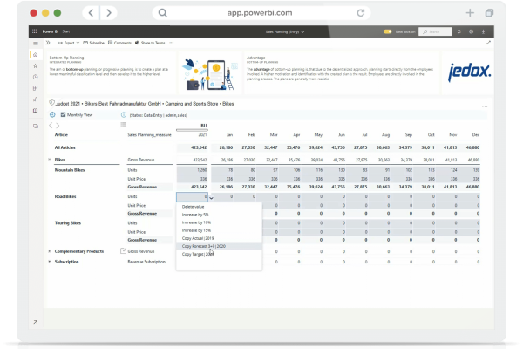This screenshot has height=349, width=523.
Task: Click the shield icon beside Budget 2021 title
Action: [x=51, y=103]
